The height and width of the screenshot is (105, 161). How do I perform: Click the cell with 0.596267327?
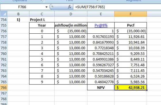[101, 65]
